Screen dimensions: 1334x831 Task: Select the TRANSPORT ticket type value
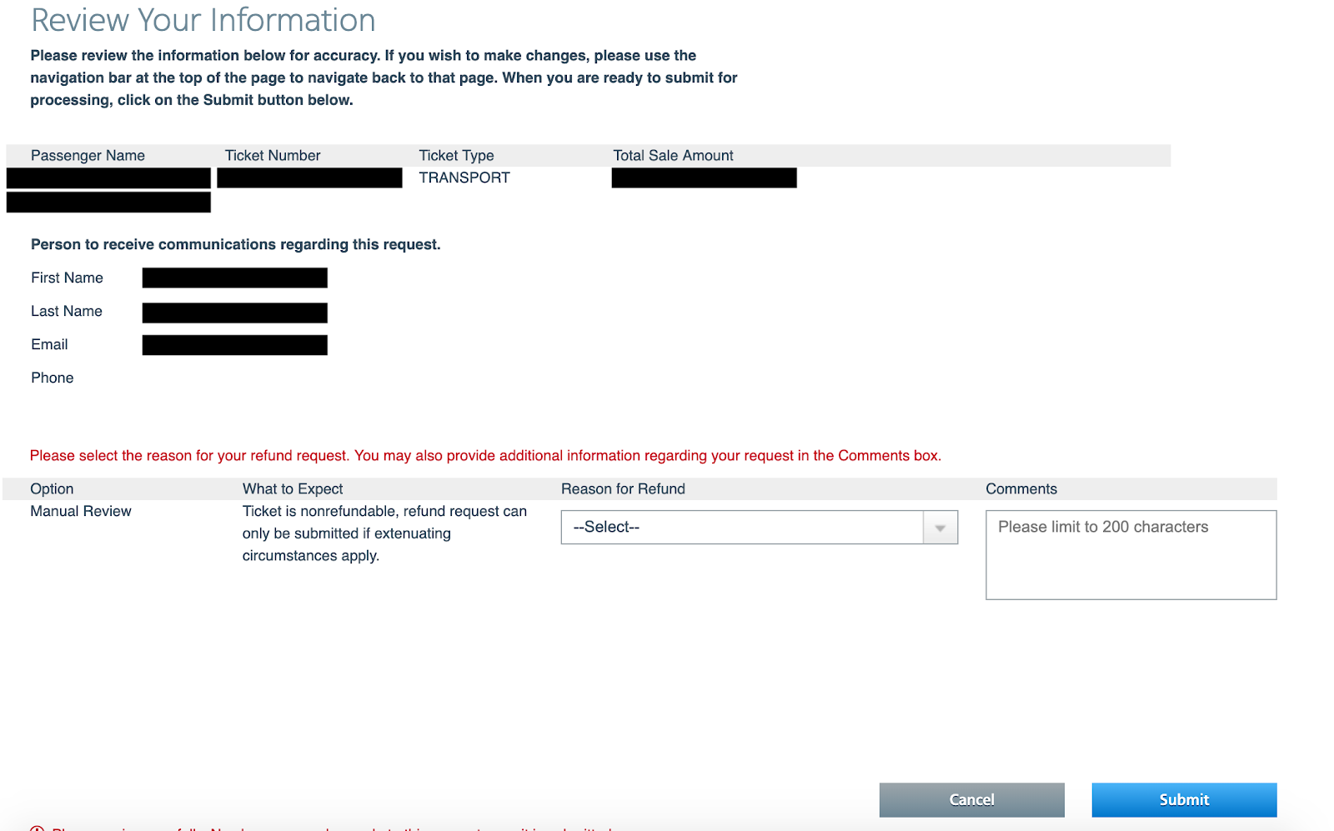[x=464, y=178]
